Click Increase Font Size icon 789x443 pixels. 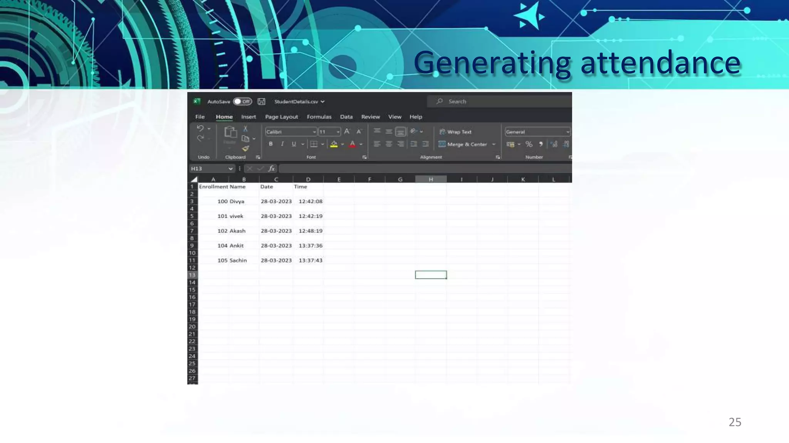pyautogui.click(x=347, y=132)
